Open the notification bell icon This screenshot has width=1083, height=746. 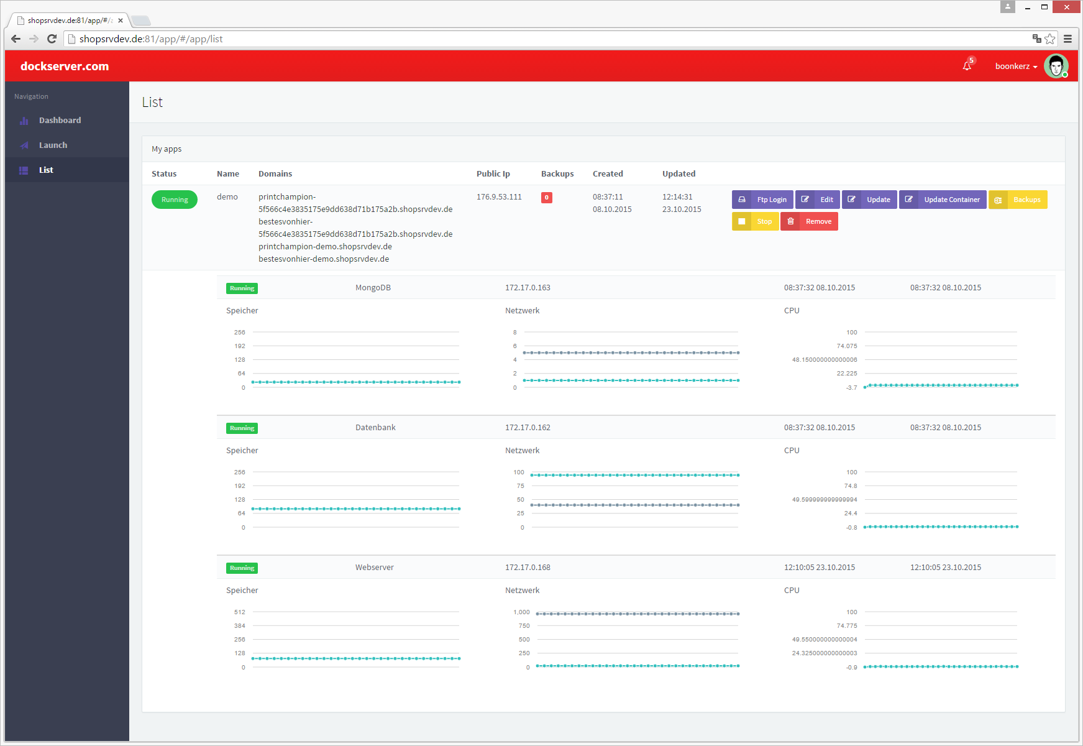point(967,66)
